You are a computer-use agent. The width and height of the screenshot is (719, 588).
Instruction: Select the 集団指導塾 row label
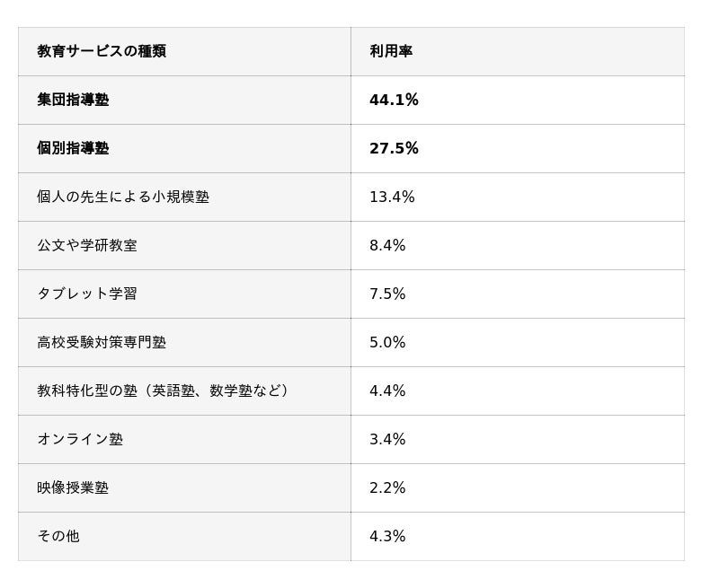tap(73, 100)
